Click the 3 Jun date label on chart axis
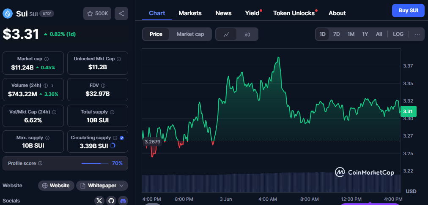 click(225, 199)
